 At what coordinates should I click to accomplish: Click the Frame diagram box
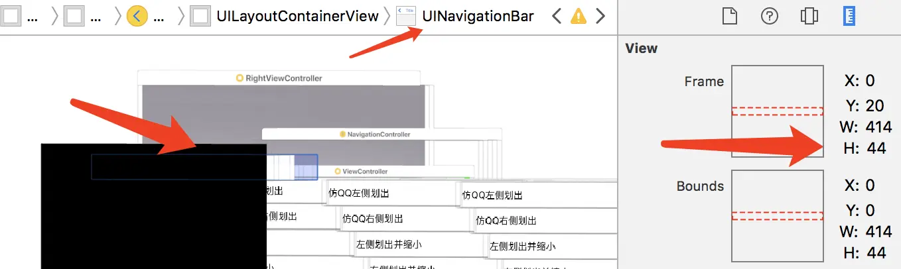pos(778,111)
